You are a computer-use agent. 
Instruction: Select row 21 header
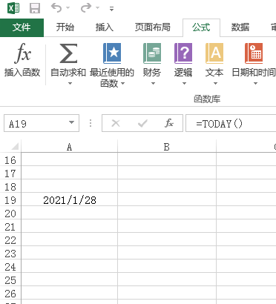(x=10, y=227)
